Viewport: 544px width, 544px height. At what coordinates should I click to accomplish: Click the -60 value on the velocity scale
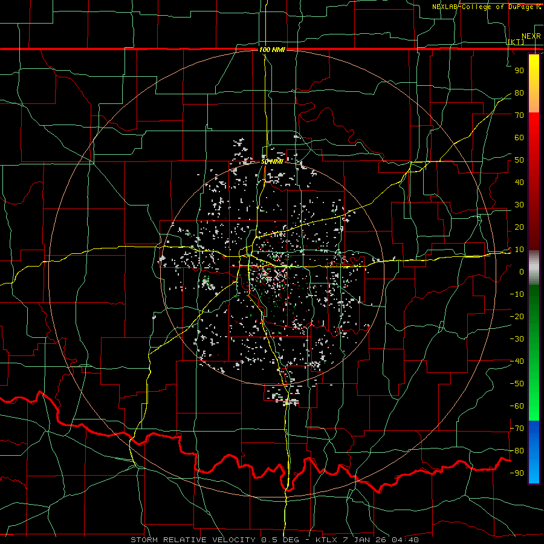click(x=517, y=406)
